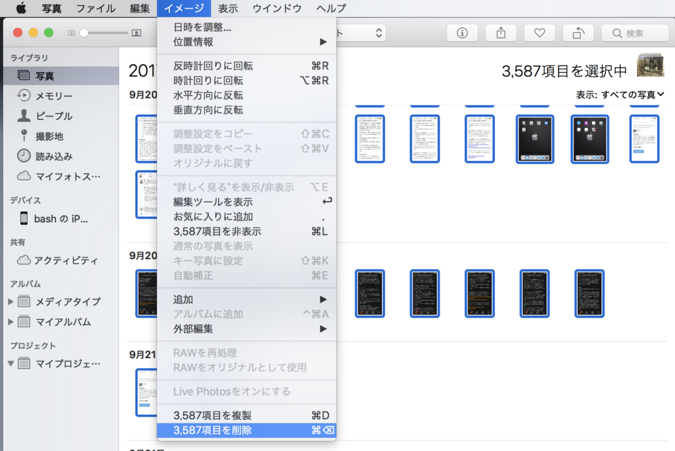Open the 編集 menu

(140, 8)
